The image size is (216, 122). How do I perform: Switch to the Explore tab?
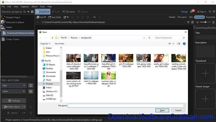43,12
